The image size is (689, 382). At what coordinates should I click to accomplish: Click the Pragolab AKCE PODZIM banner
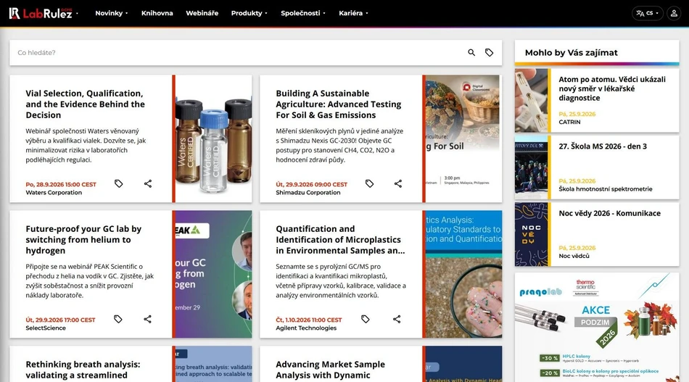(597, 327)
